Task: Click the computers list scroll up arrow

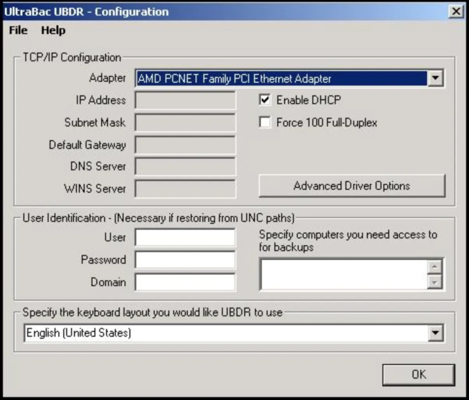Action: (x=435, y=267)
